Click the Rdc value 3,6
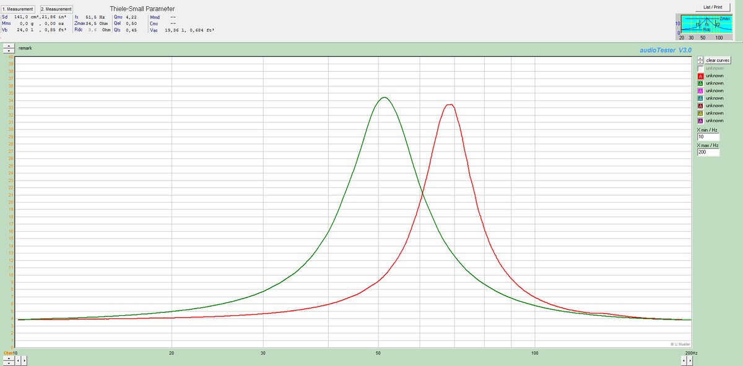Viewport: 743px width, 366px height. 92,30
